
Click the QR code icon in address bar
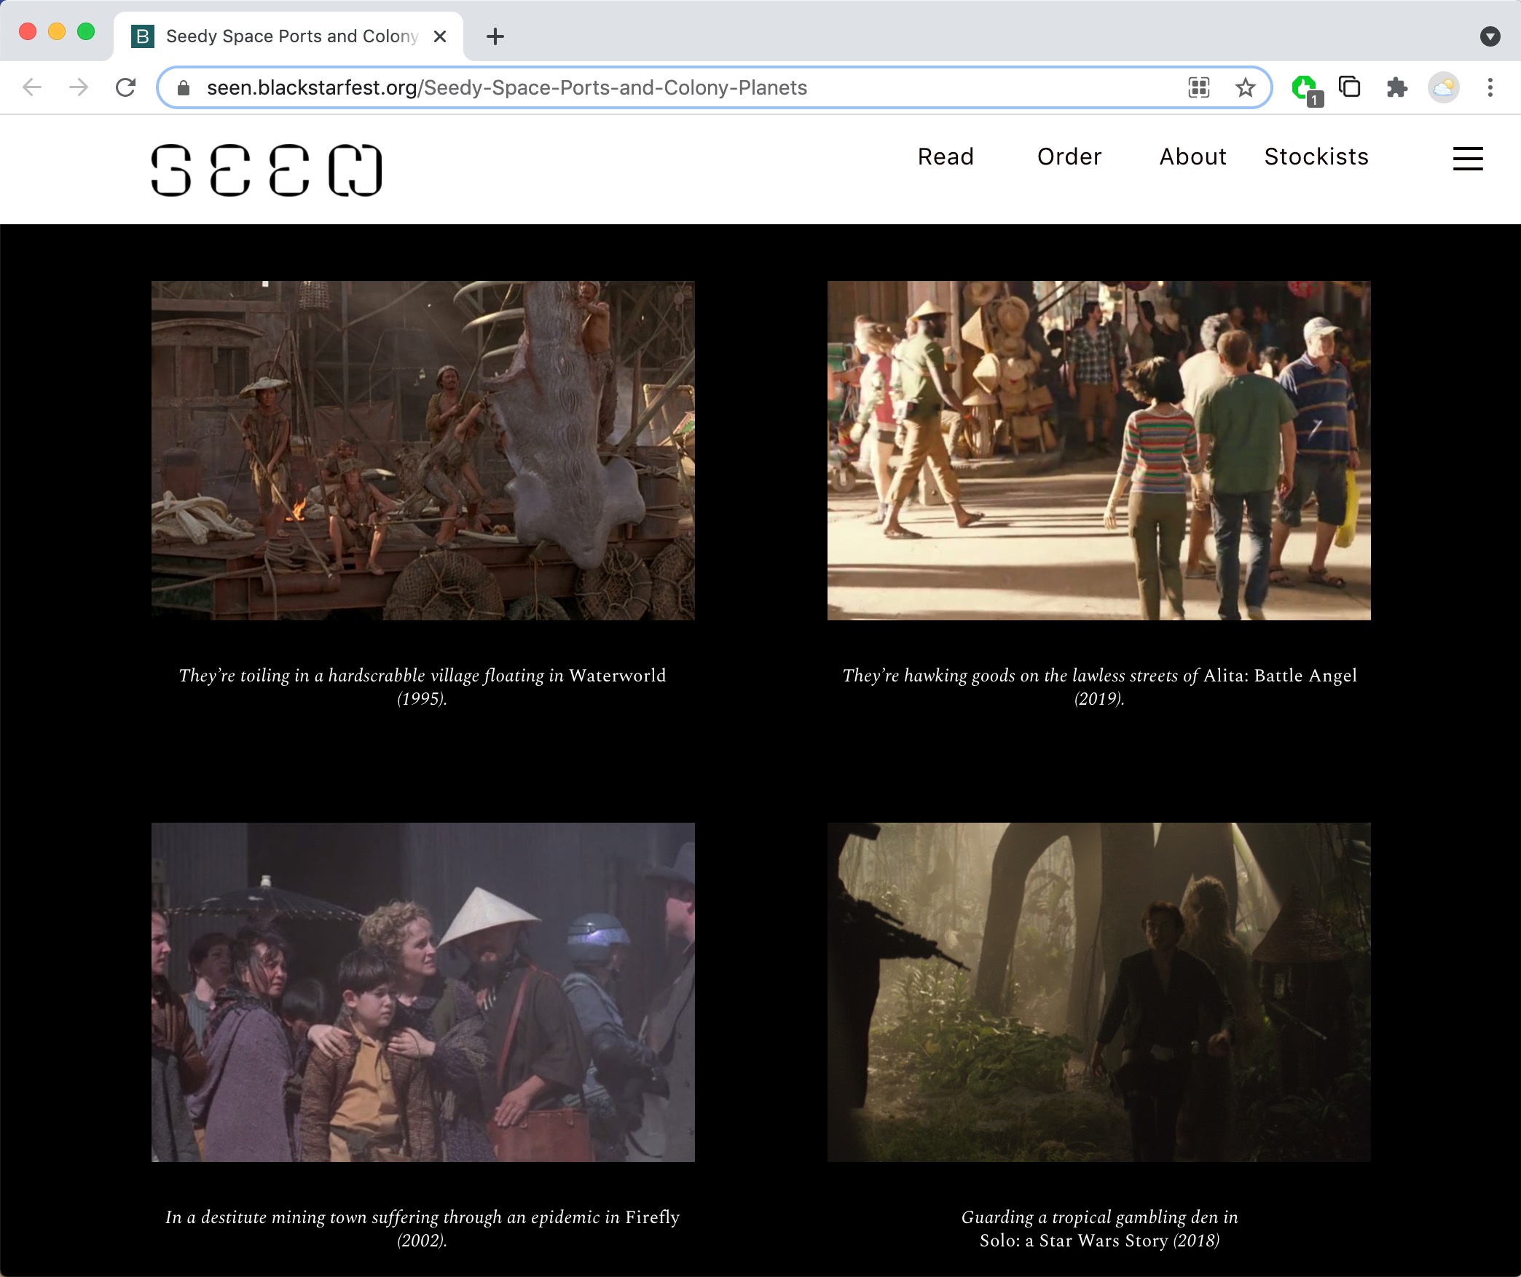tap(1198, 88)
